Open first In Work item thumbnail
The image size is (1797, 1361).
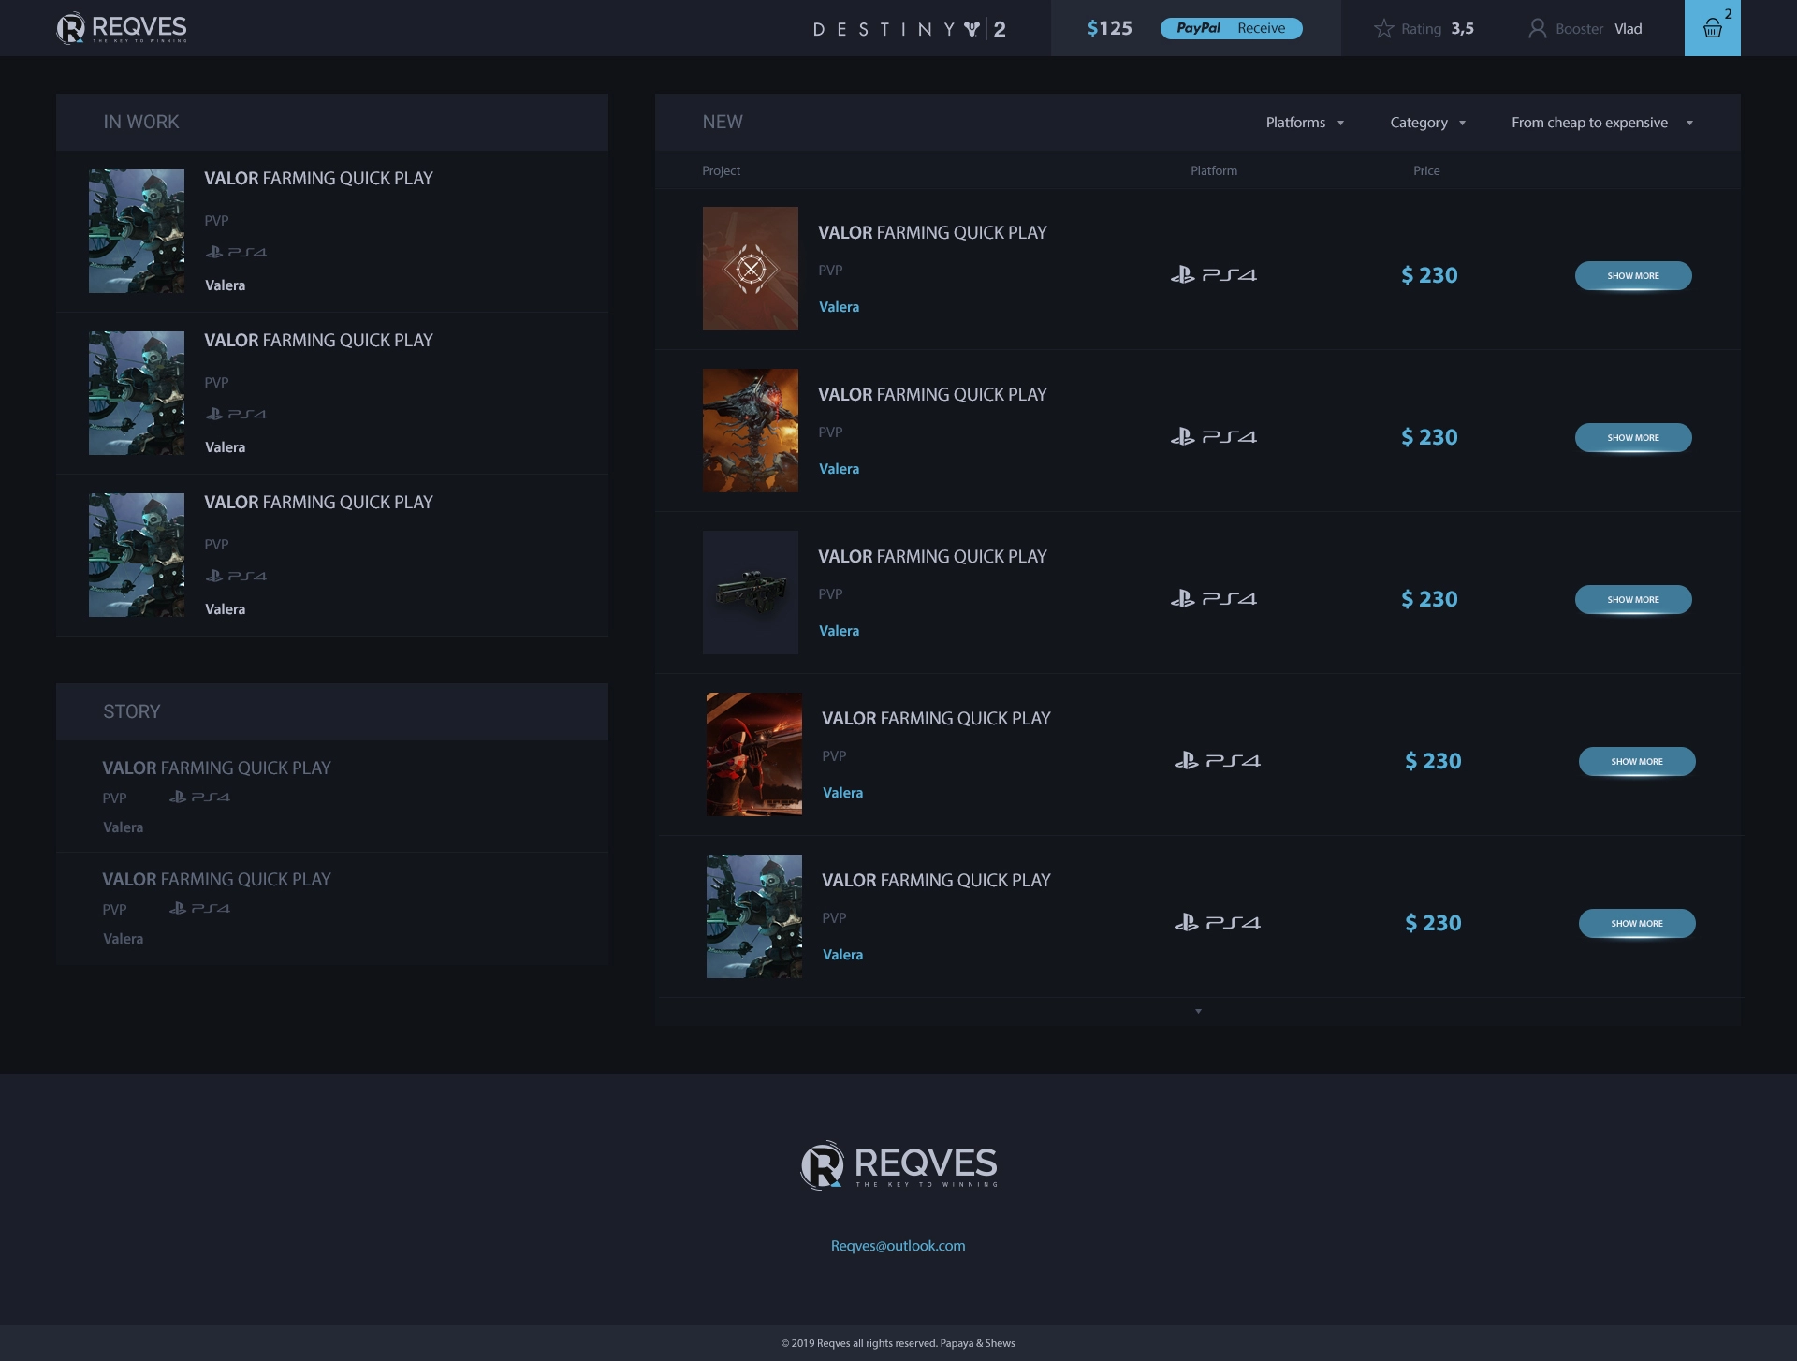click(137, 231)
